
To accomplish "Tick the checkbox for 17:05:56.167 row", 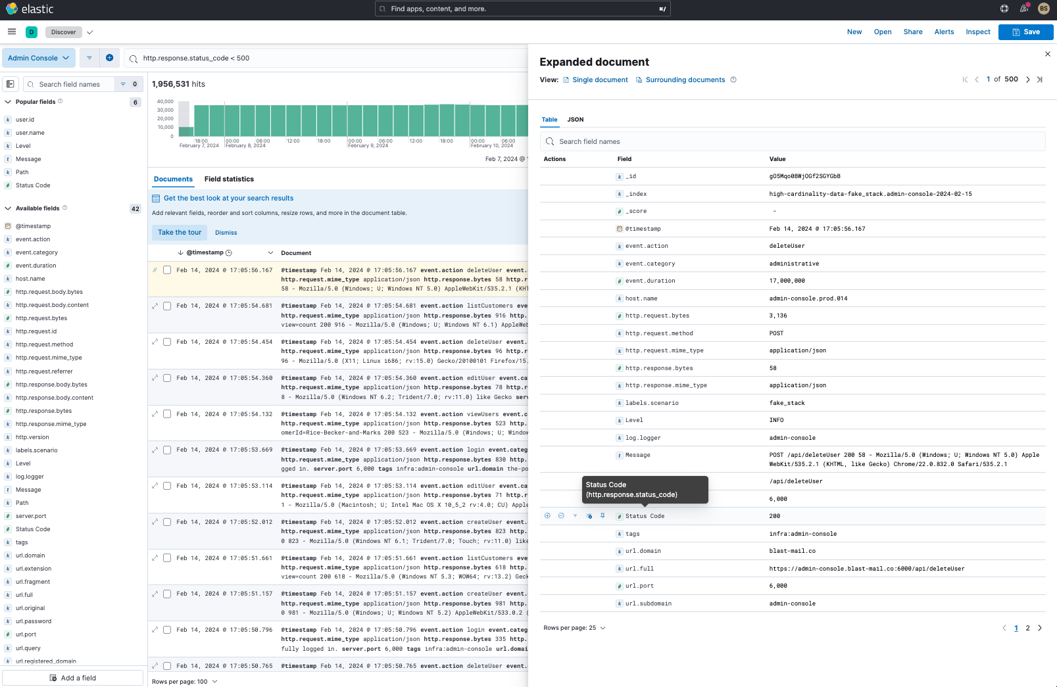I will click(167, 270).
